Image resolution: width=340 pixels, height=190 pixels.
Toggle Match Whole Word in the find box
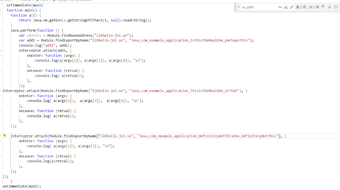286,7
